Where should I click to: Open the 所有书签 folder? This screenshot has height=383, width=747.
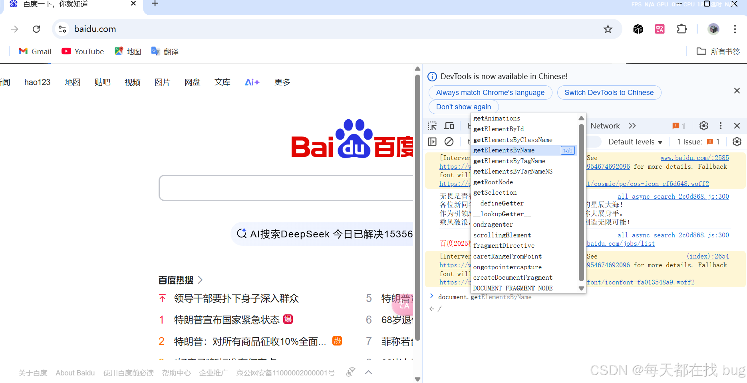click(x=718, y=51)
